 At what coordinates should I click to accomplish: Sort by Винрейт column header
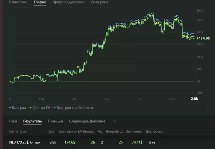click(x=114, y=131)
